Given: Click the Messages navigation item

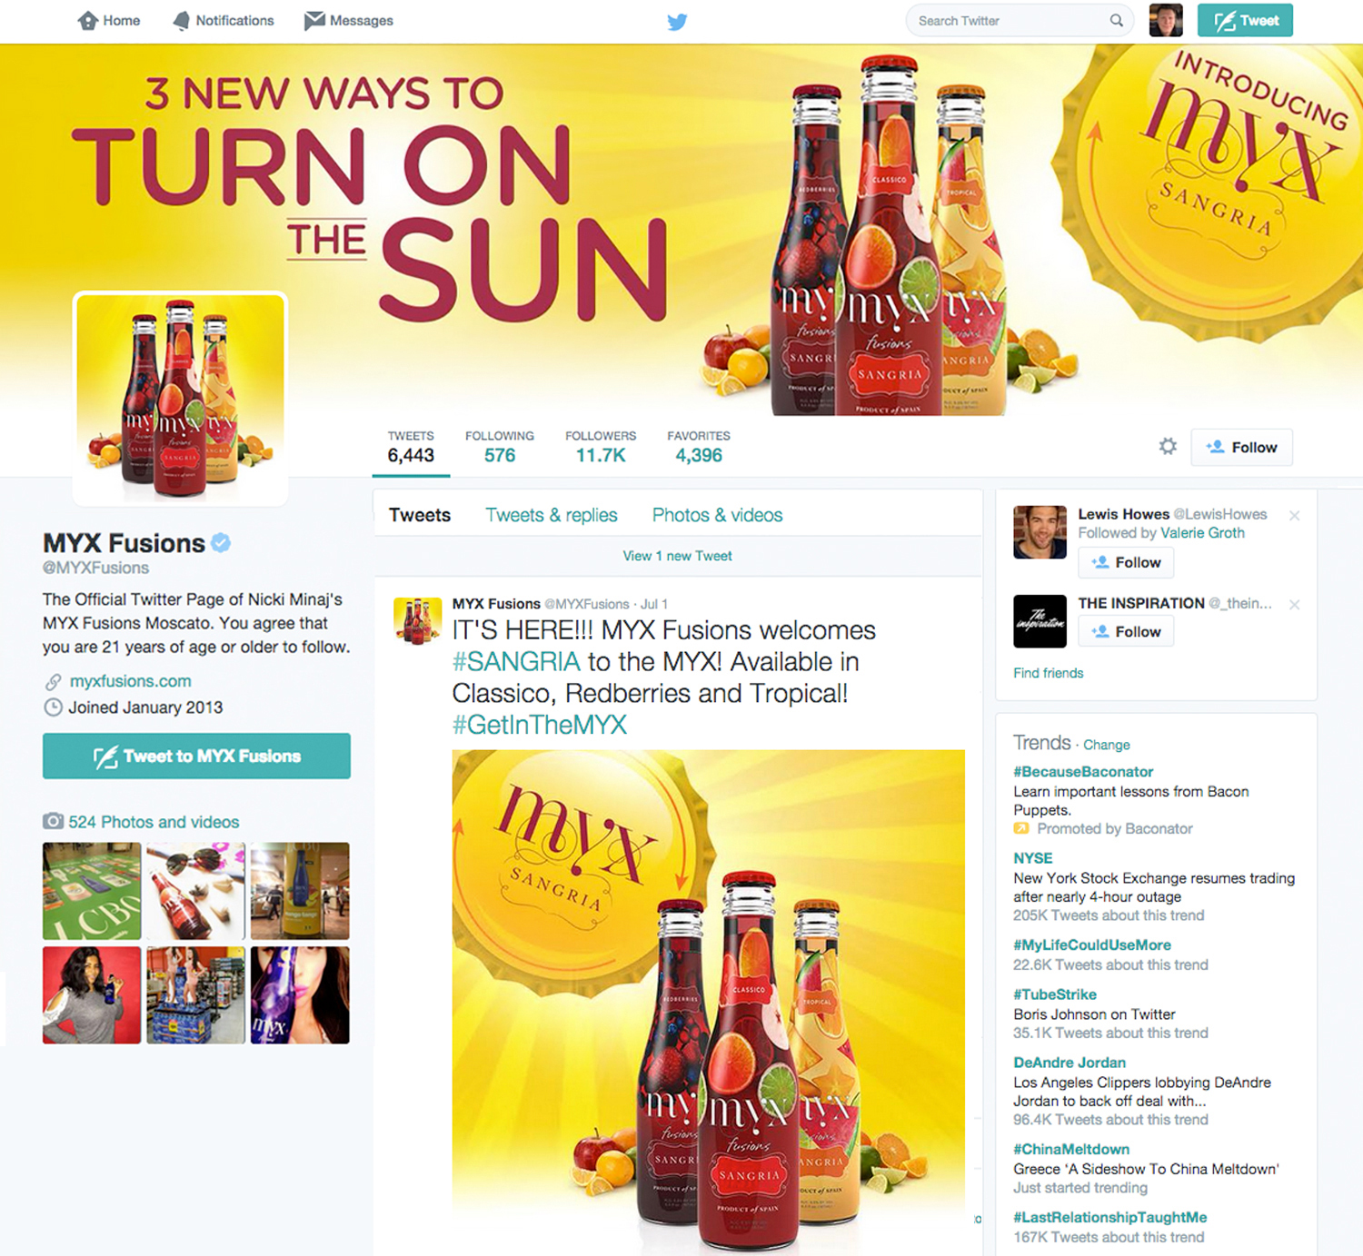Looking at the screenshot, I should click(349, 21).
